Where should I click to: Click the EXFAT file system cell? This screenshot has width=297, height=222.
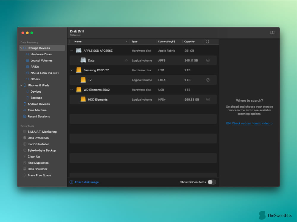(x=162, y=80)
